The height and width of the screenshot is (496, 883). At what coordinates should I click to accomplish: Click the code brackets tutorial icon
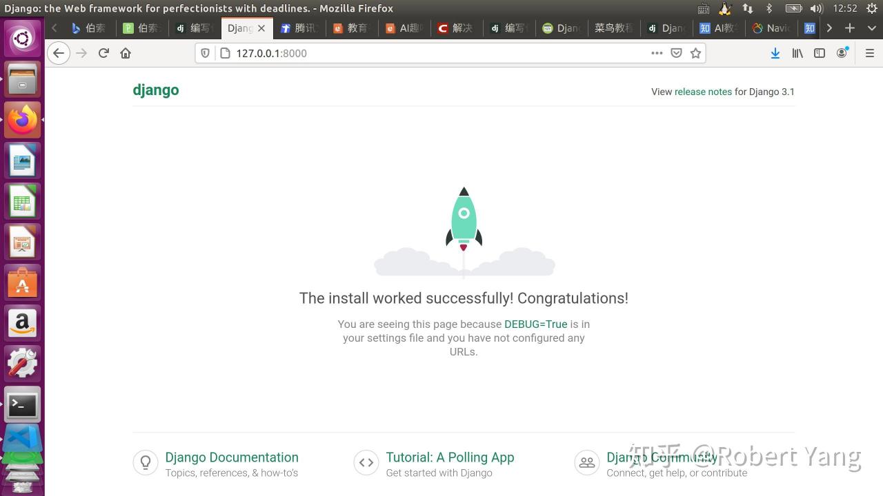tap(366, 462)
